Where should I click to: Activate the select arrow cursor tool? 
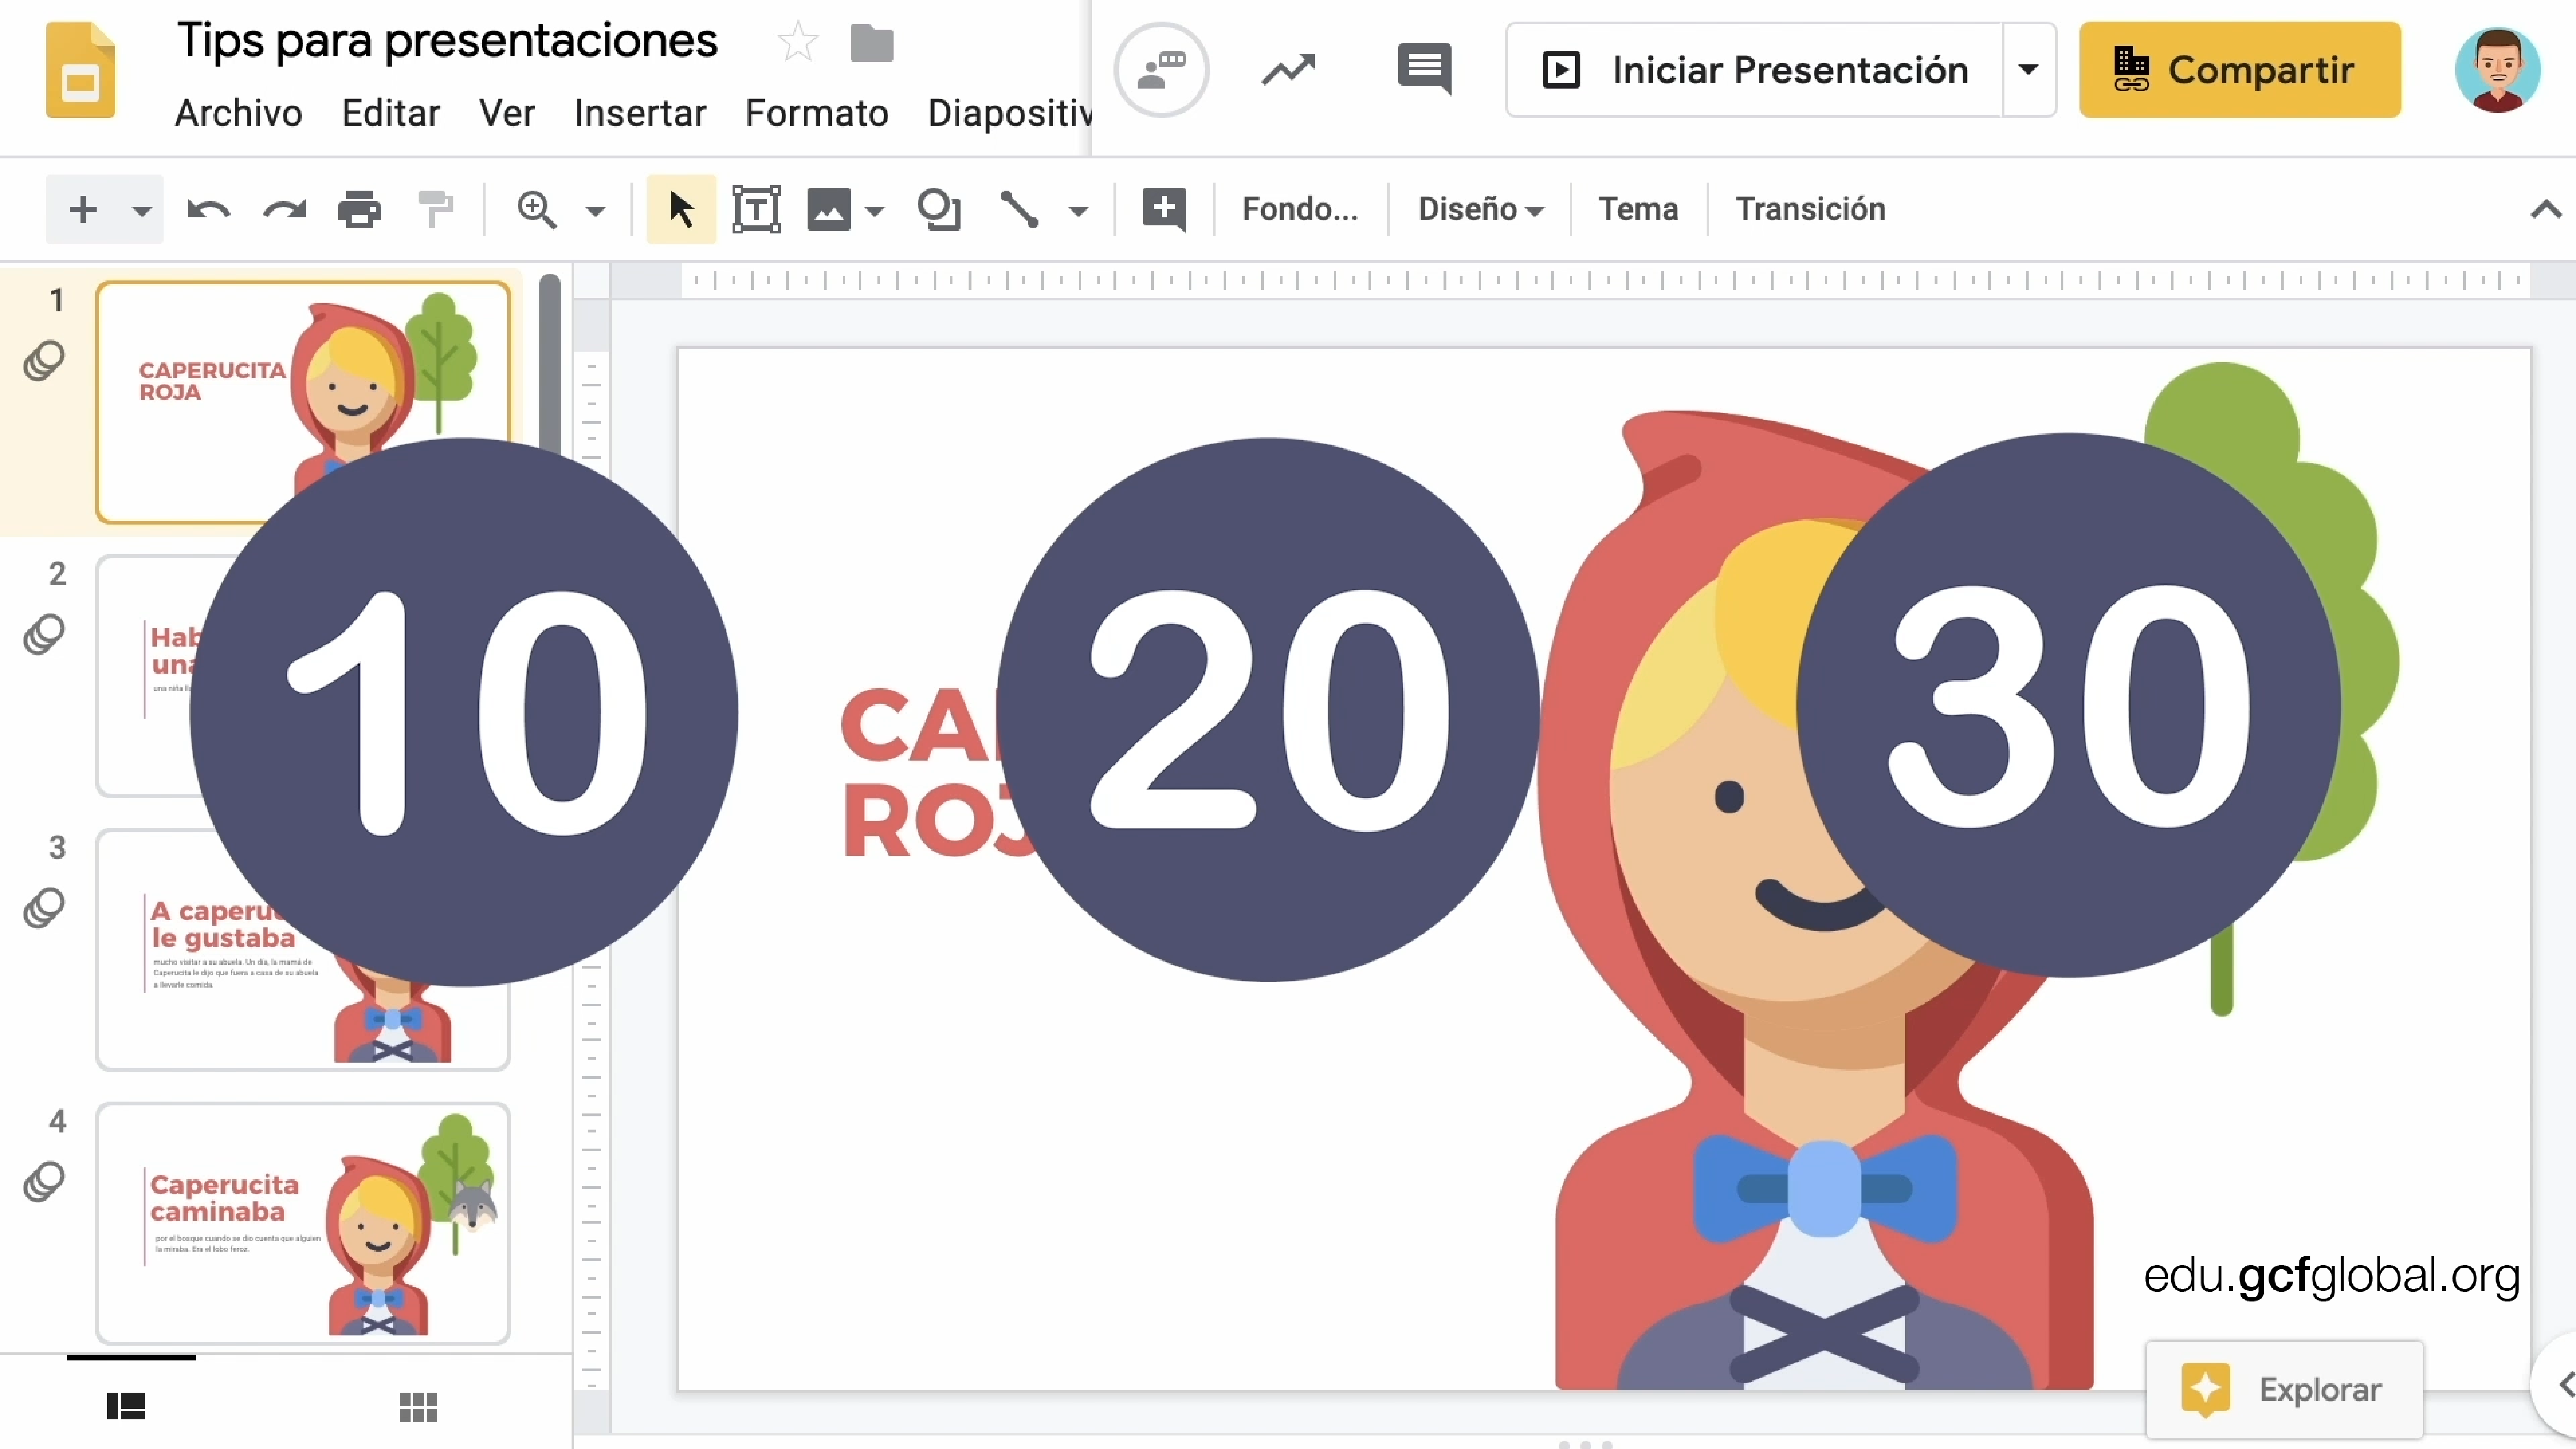(x=681, y=209)
